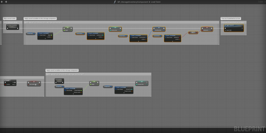266x133 pixels.
Task: Click the back navigation arrow
Action: [x=2, y=2]
